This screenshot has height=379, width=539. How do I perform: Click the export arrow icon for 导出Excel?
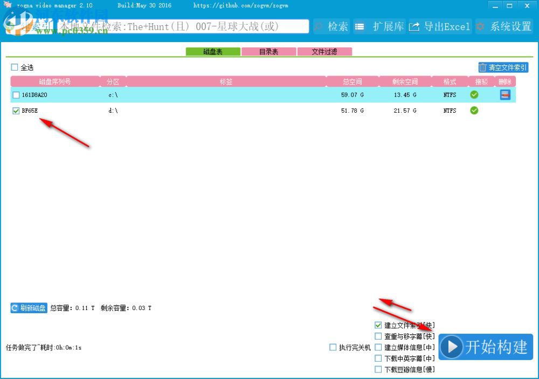point(414,26)
